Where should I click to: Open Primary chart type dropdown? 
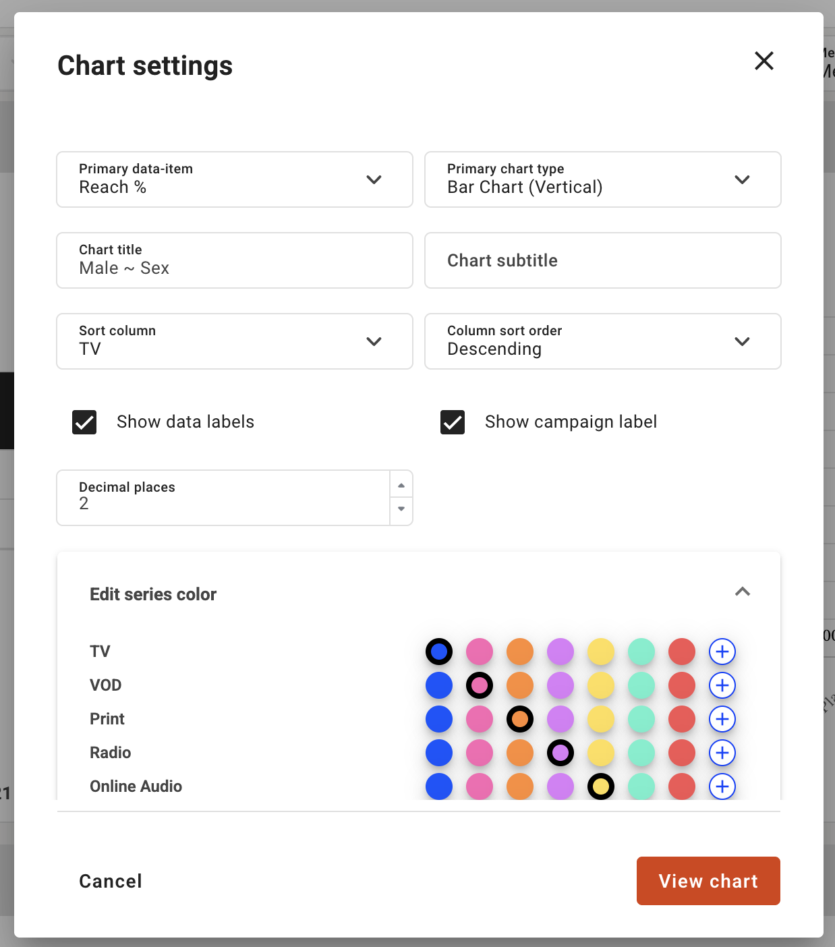603,179
